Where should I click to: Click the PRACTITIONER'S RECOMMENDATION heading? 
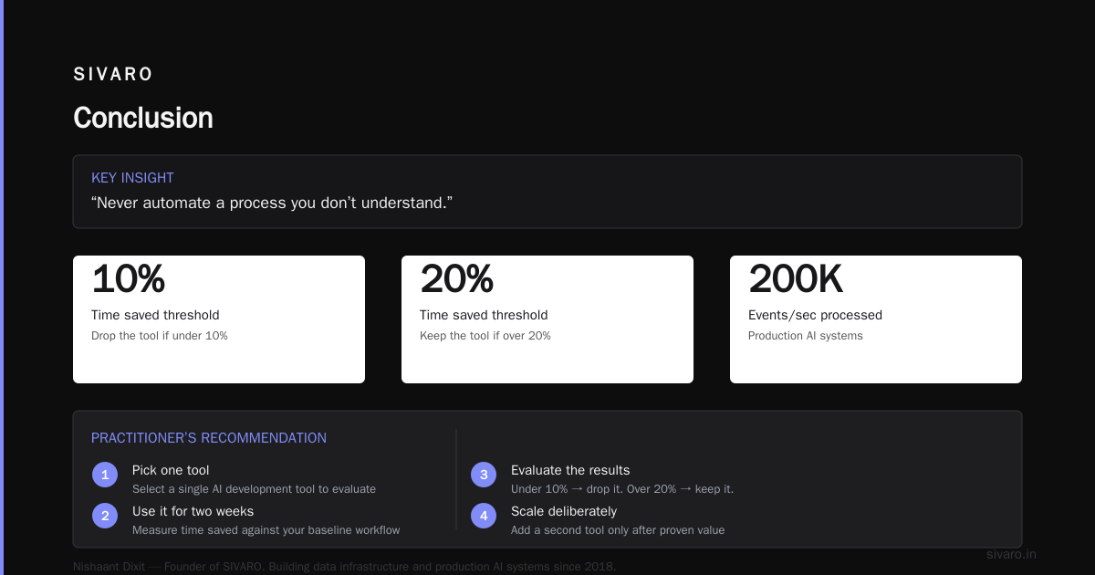click(x=209, y=438)
